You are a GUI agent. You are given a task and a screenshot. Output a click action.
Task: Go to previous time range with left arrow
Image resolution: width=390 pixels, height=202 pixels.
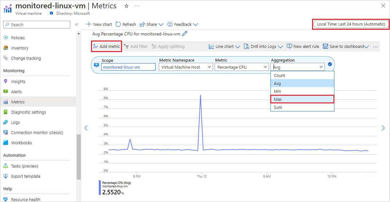coord(86,128)
